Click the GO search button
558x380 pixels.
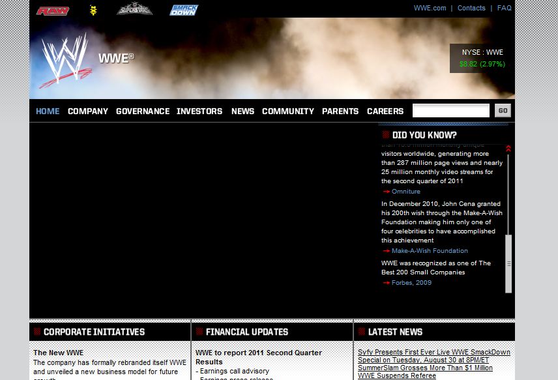tap(503, 111)
